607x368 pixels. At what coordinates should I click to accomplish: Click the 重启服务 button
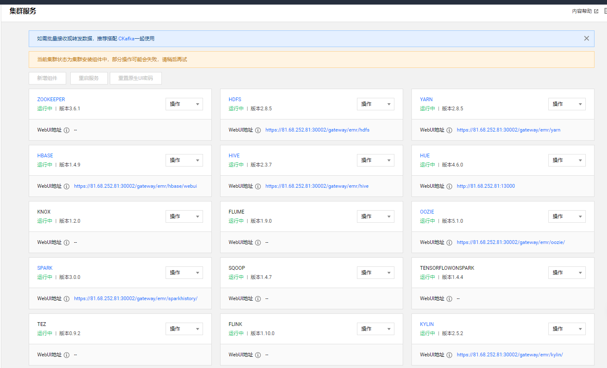point(89,78)
